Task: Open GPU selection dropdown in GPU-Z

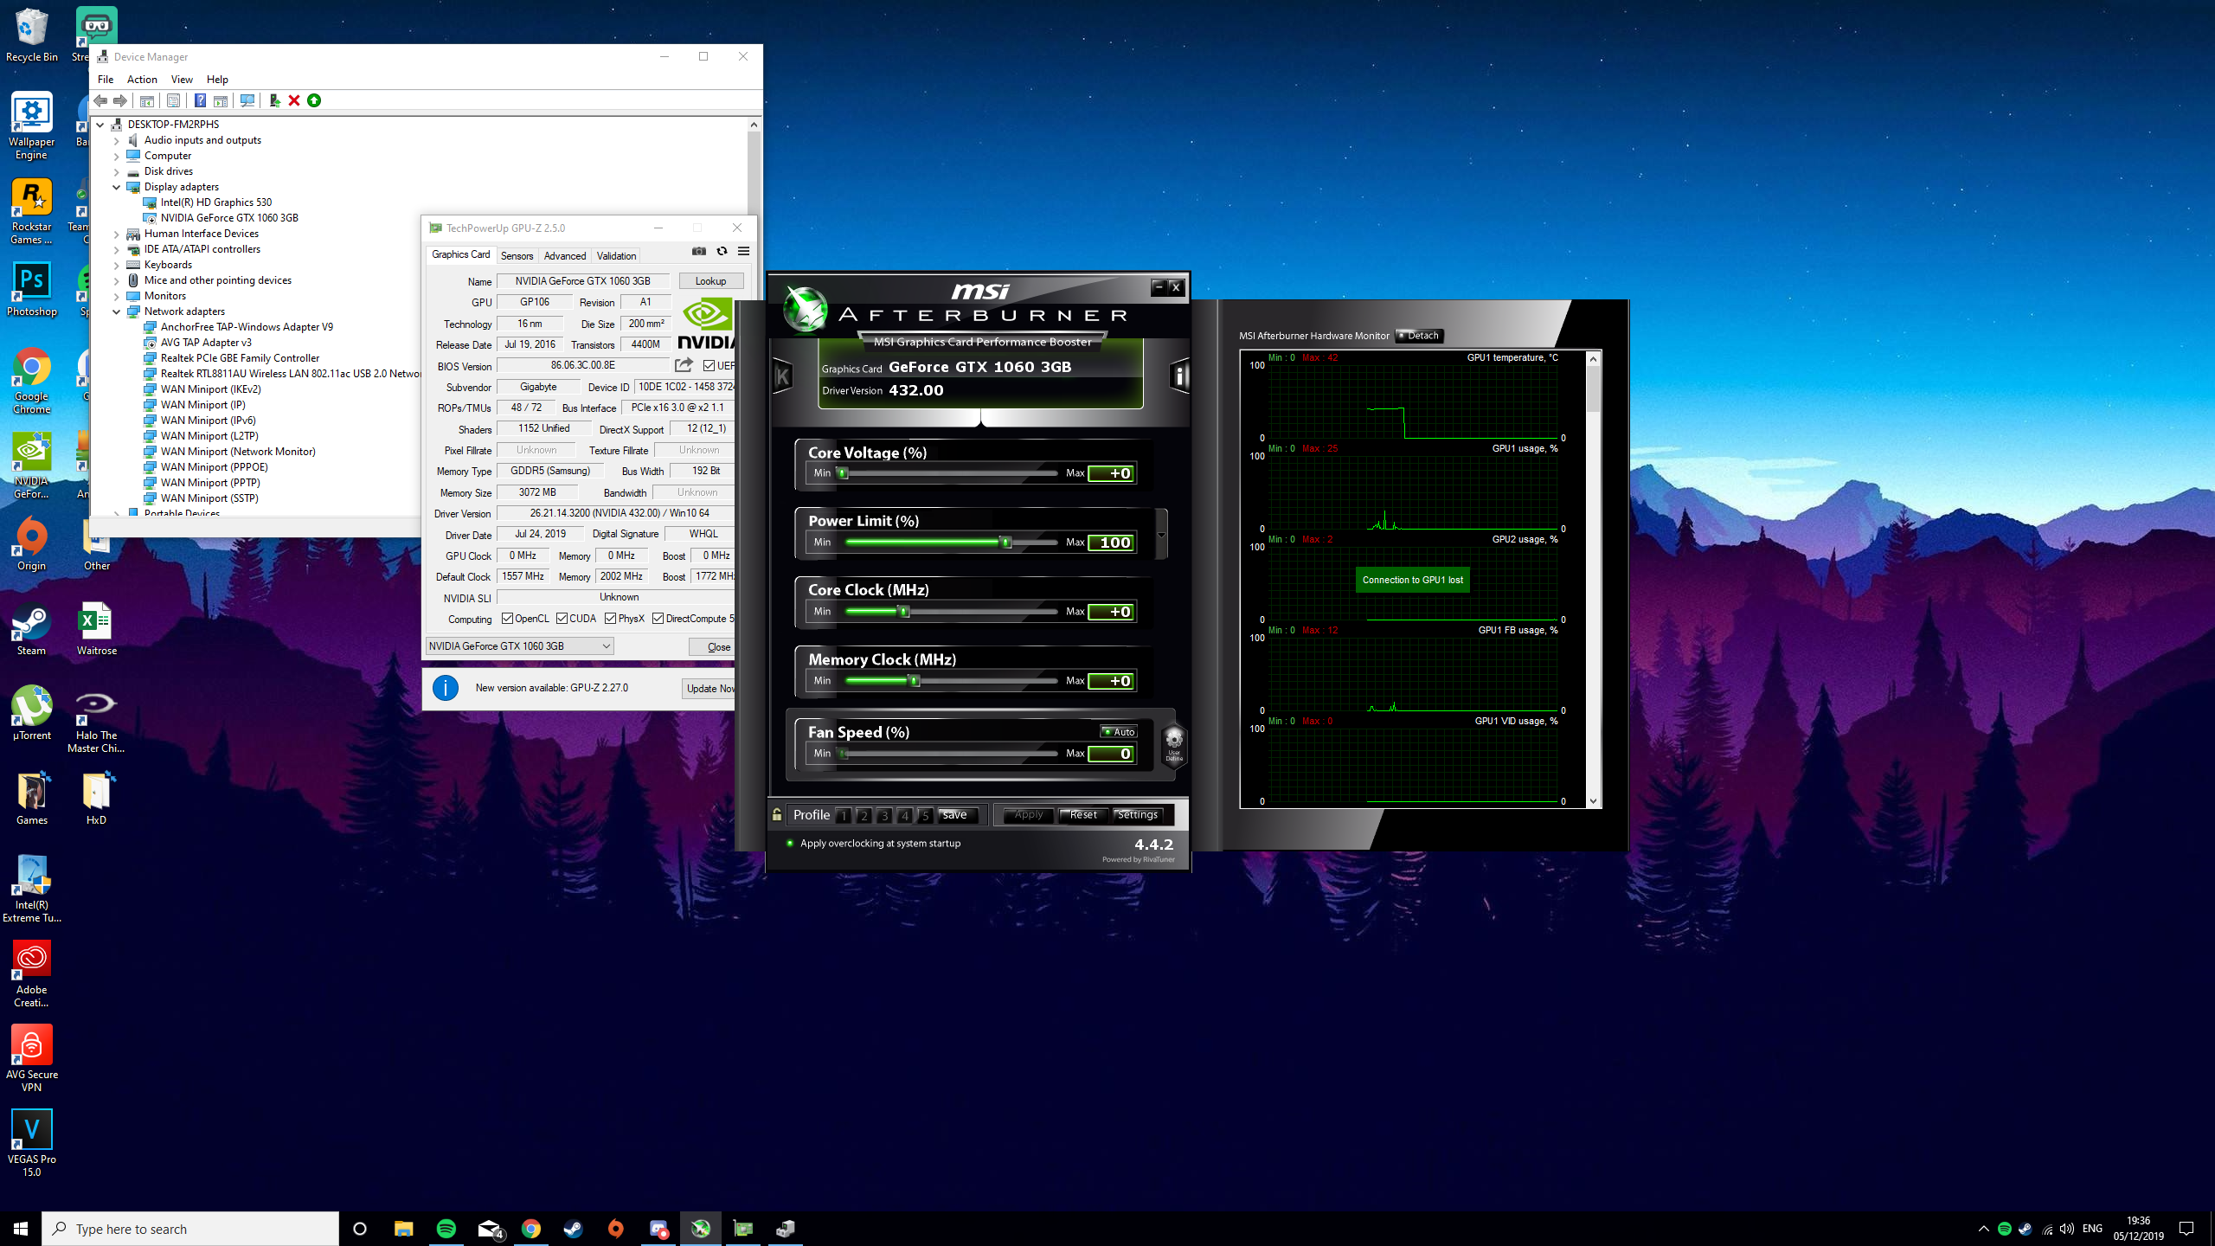Action: (x=520, y=646)
